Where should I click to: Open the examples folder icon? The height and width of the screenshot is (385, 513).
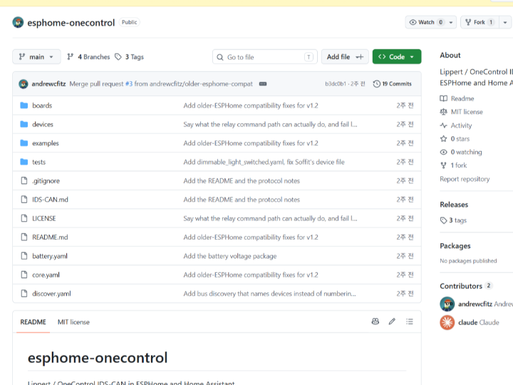tap(24, 143)
